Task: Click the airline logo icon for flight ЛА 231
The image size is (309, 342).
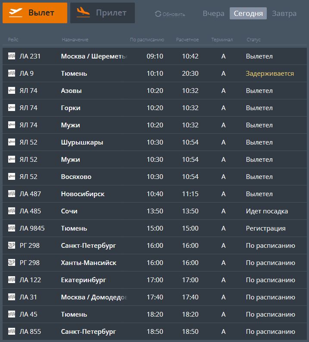Action: pos(12,56)
